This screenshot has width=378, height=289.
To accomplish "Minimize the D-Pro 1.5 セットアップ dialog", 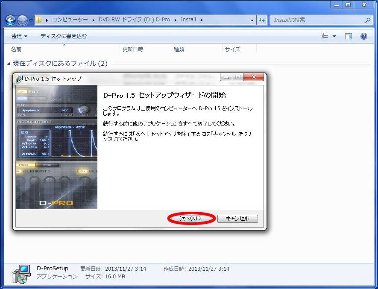I will click(x=226, y=77).
